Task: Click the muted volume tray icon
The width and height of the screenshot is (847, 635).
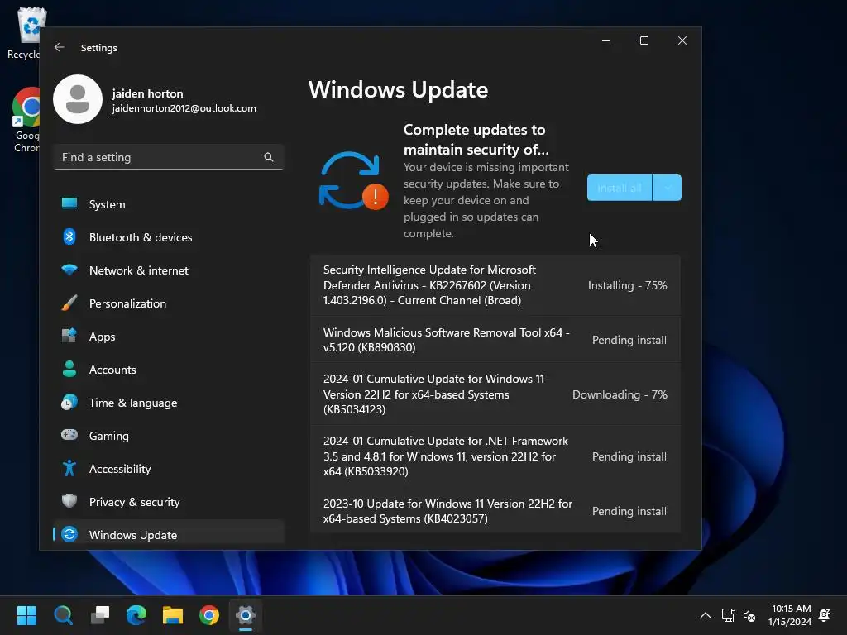Action: [749, 615]
